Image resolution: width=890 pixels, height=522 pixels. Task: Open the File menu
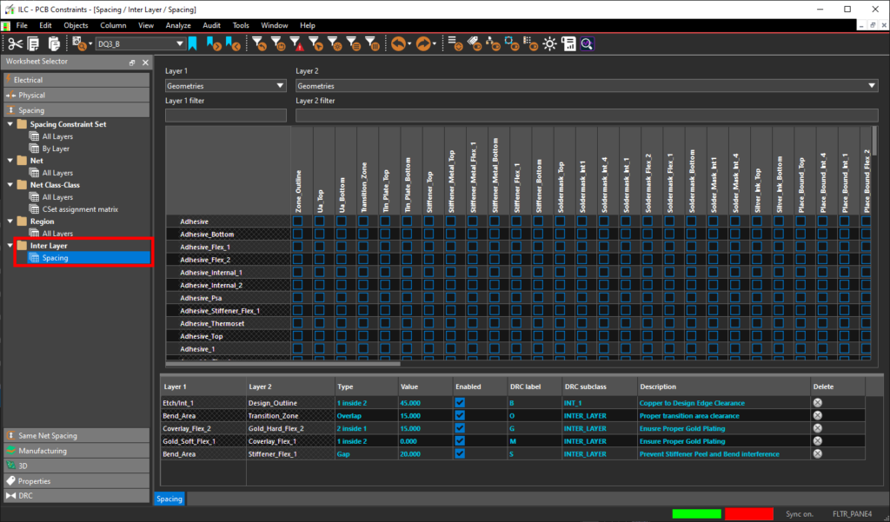click(x=22, y=25)
